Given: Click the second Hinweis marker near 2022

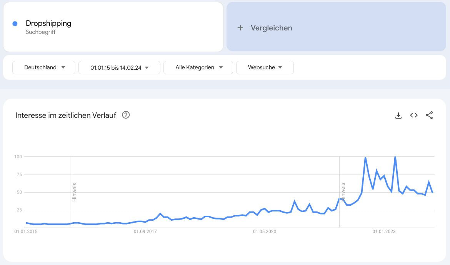Looking at the screenshot, I should click(343, 192).
